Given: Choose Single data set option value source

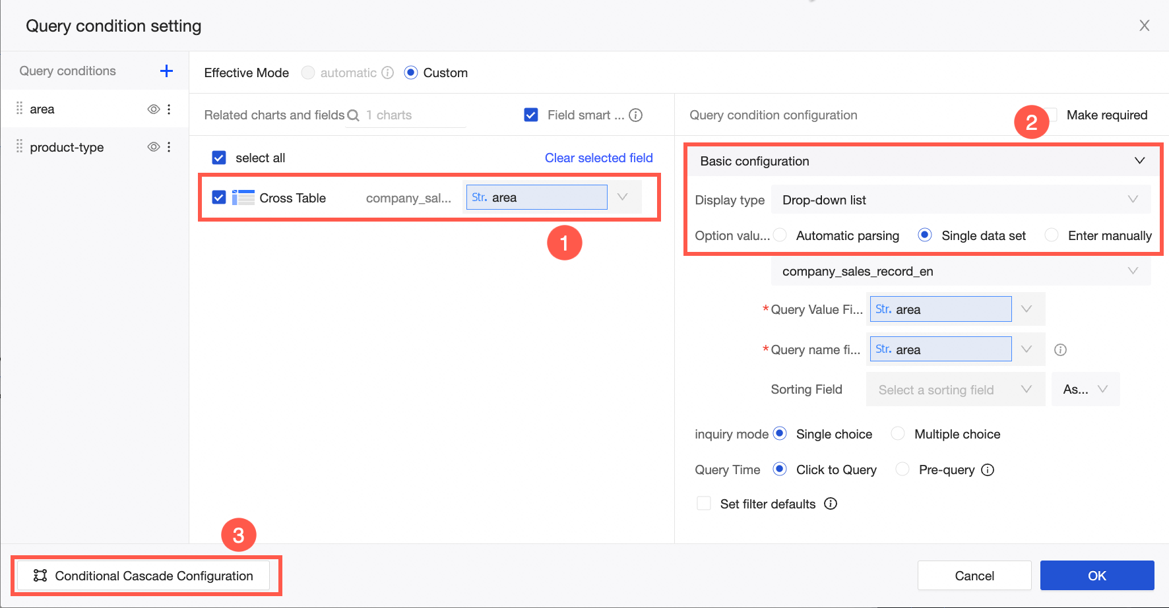Looking at the screenshot, I should point(925,235).
